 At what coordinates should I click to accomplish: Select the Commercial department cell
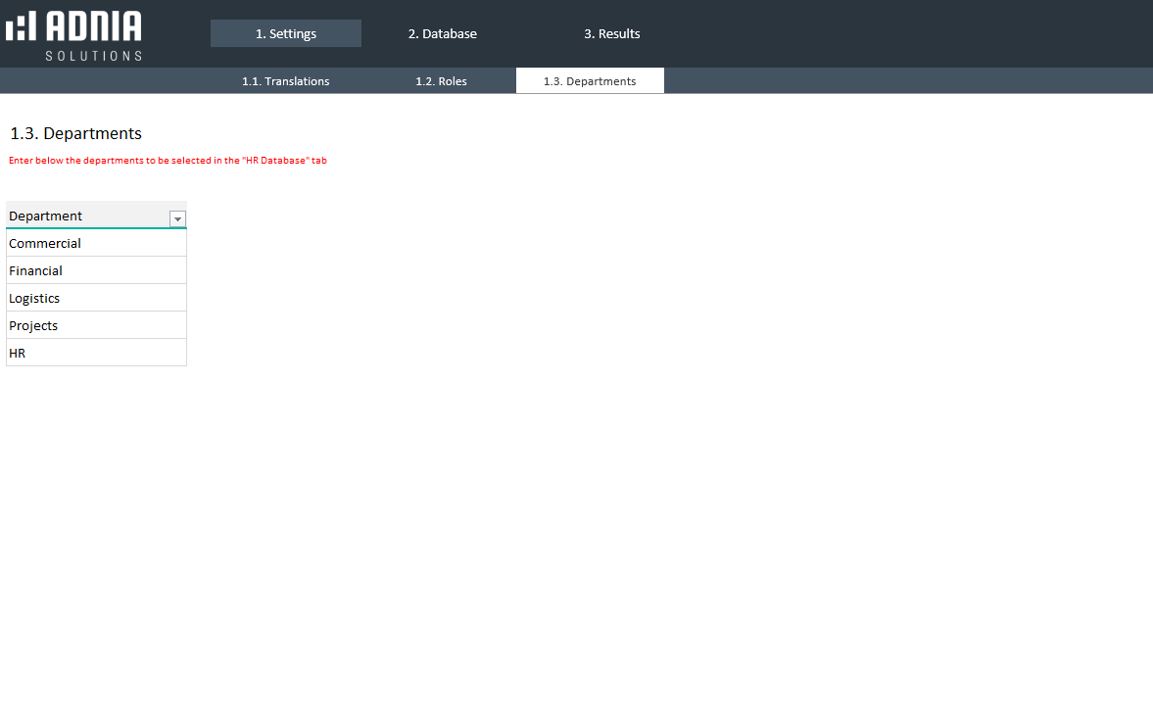[96, 243]
